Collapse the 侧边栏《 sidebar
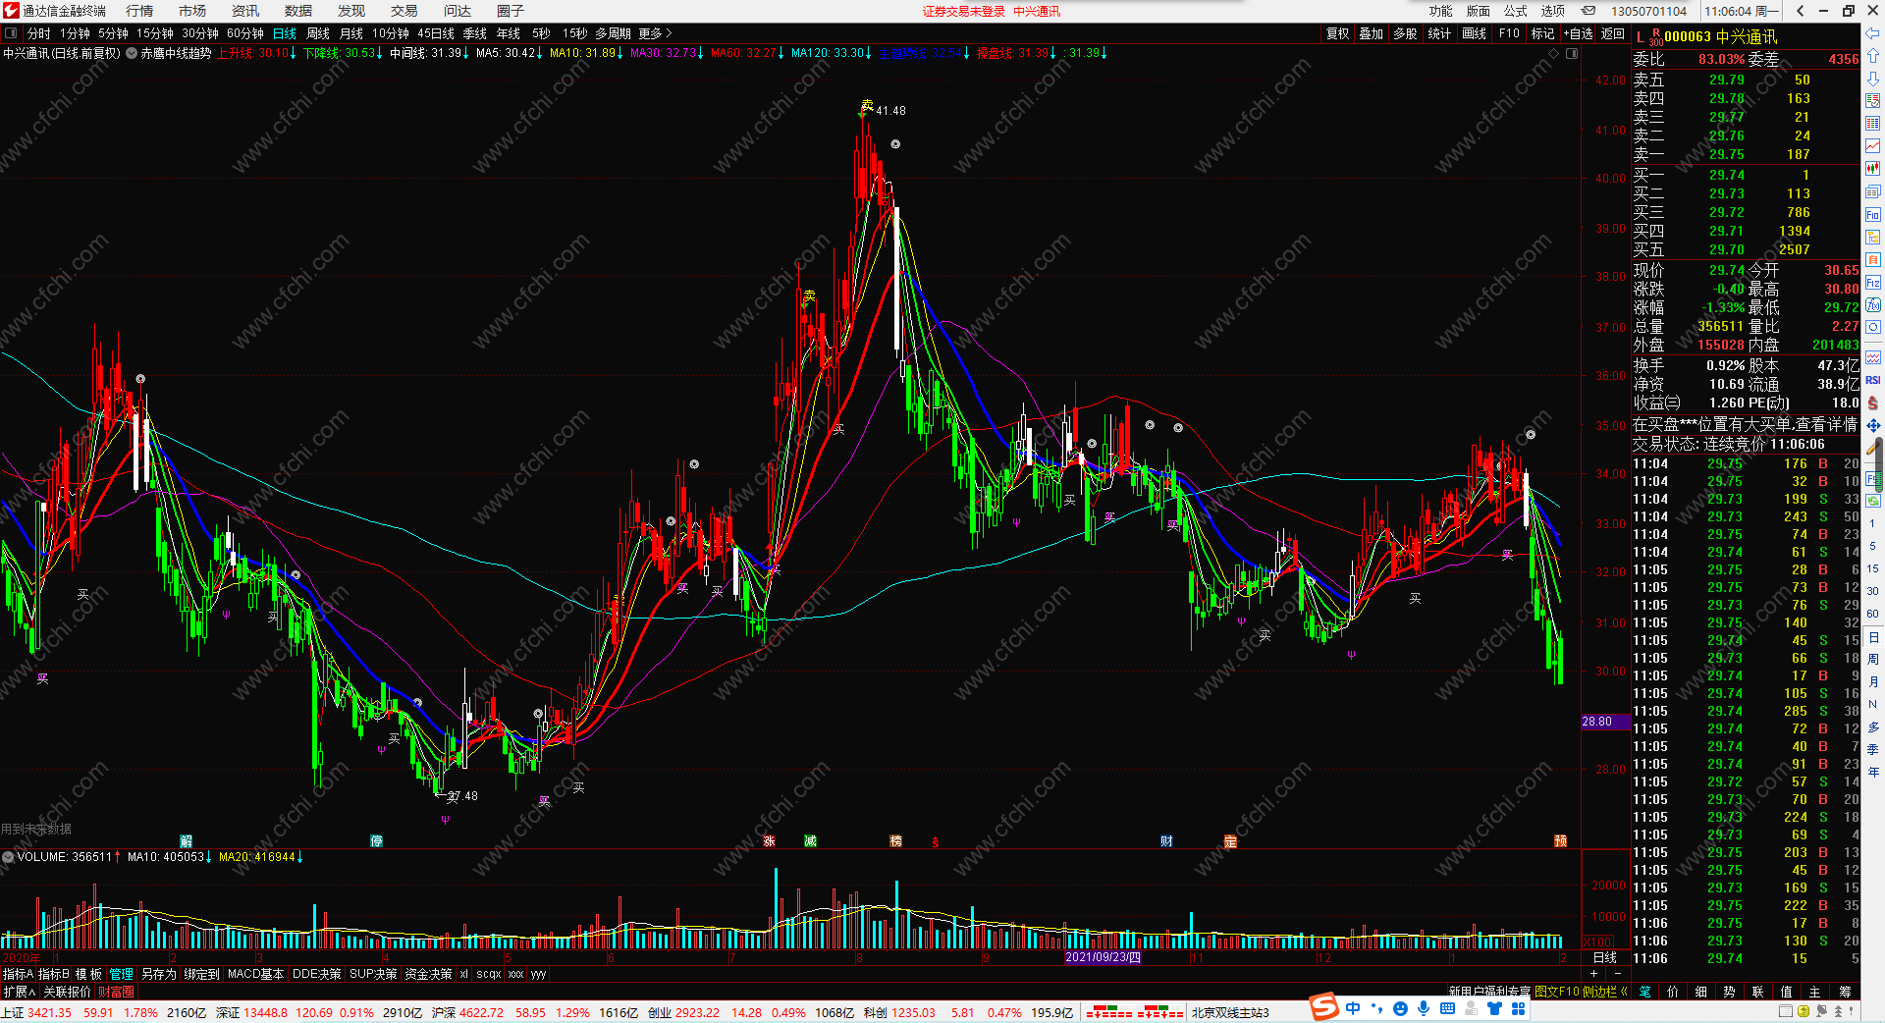 click(x=1605, y=992)
